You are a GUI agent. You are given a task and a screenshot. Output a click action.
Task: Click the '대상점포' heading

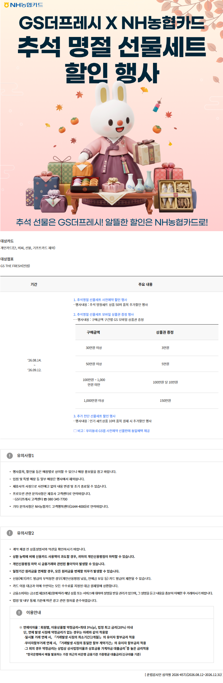[x=7, y=259]
